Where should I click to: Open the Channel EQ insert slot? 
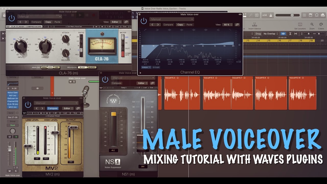[13, 101]
